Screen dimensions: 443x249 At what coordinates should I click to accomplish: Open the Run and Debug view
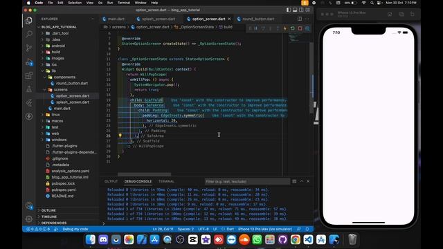29,62
